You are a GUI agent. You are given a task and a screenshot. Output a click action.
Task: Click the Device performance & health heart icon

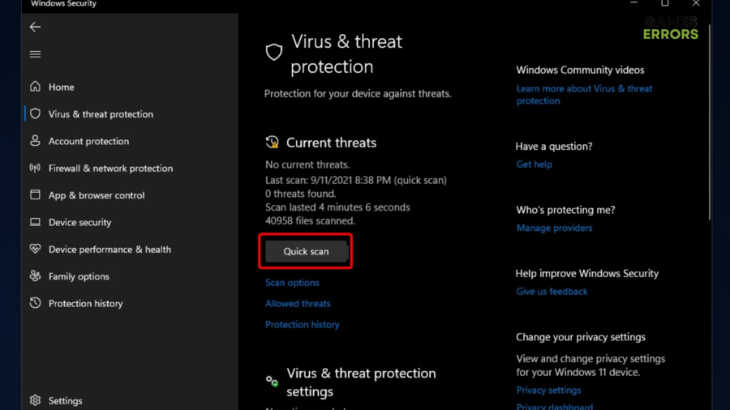coord(35,250)
